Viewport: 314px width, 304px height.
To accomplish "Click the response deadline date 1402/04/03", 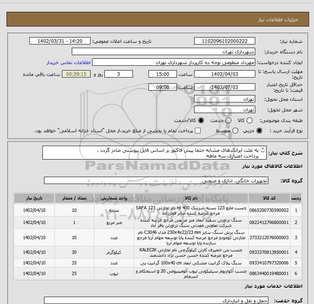I will tap(224, 74).
